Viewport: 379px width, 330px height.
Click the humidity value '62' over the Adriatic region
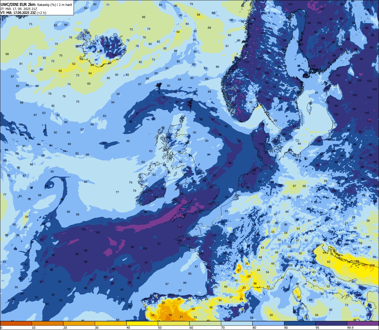tap(329, 262)
